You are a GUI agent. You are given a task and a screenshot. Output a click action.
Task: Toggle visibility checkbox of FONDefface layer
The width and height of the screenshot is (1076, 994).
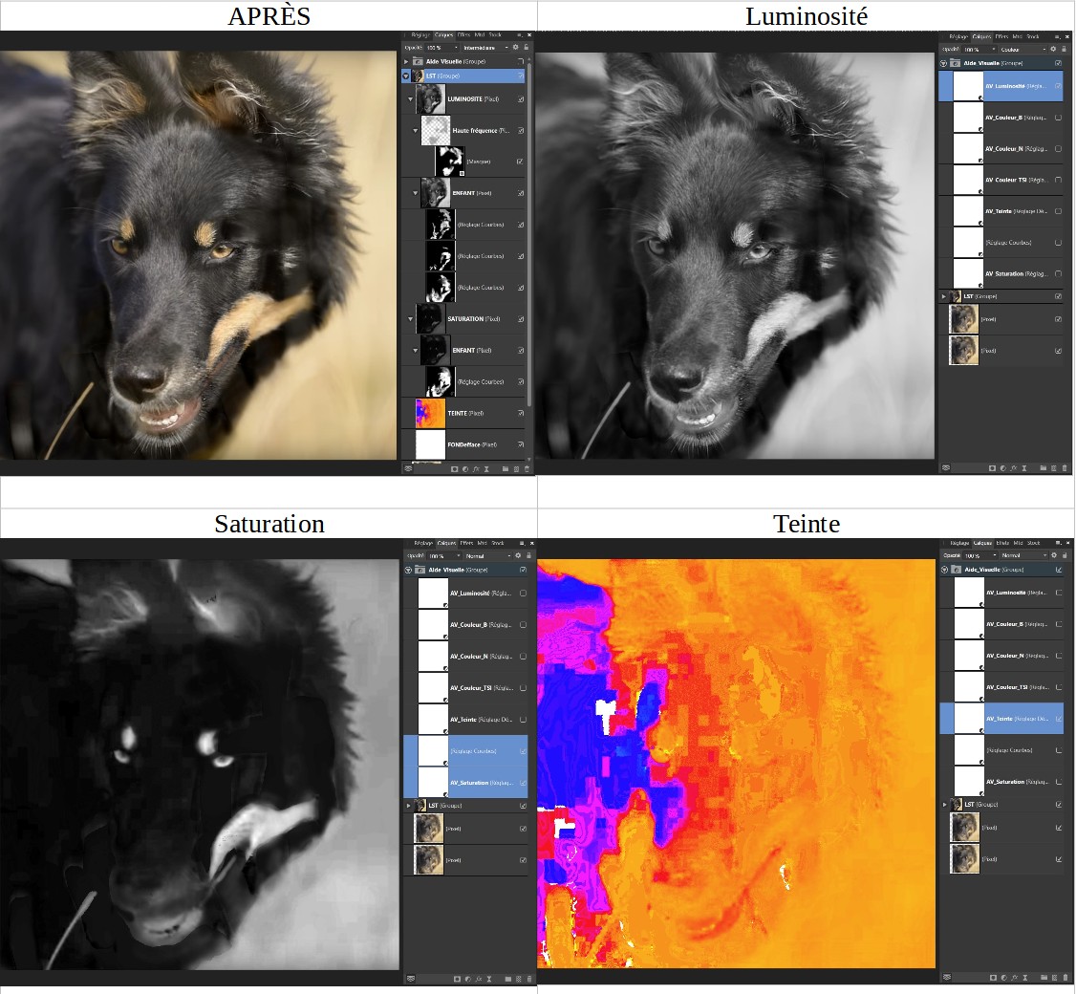pos(521,444)
